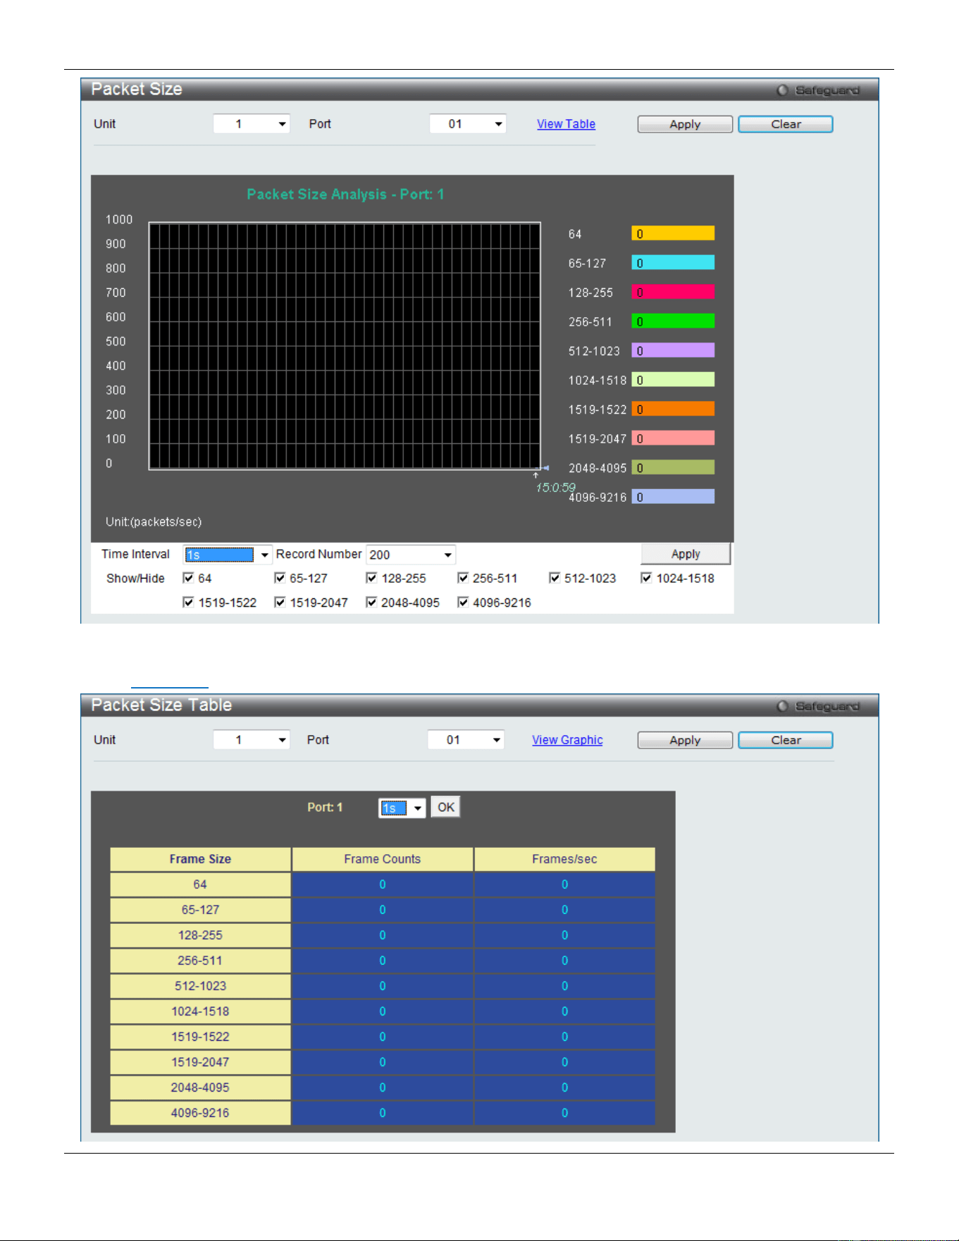Click the Frames/sec column header
Viewport: 959px width, 1241px height.
(x=564, y=859)
